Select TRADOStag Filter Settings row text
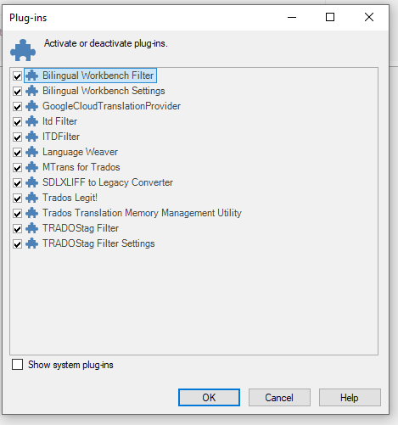Viewport: 398px width, 425px height. coord(98,243)
